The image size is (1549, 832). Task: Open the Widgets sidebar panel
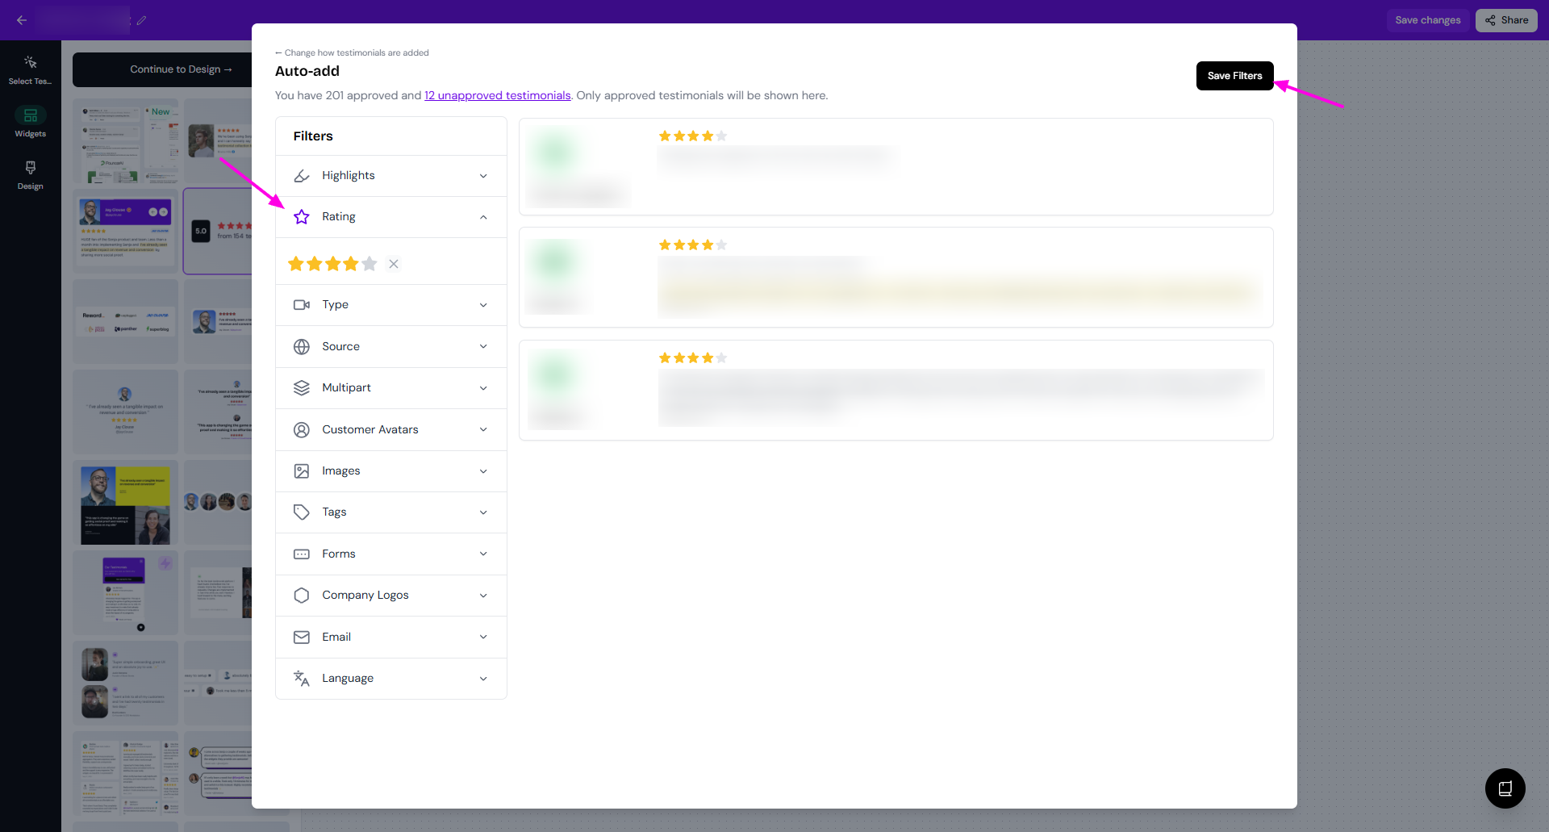click(31, 123)
